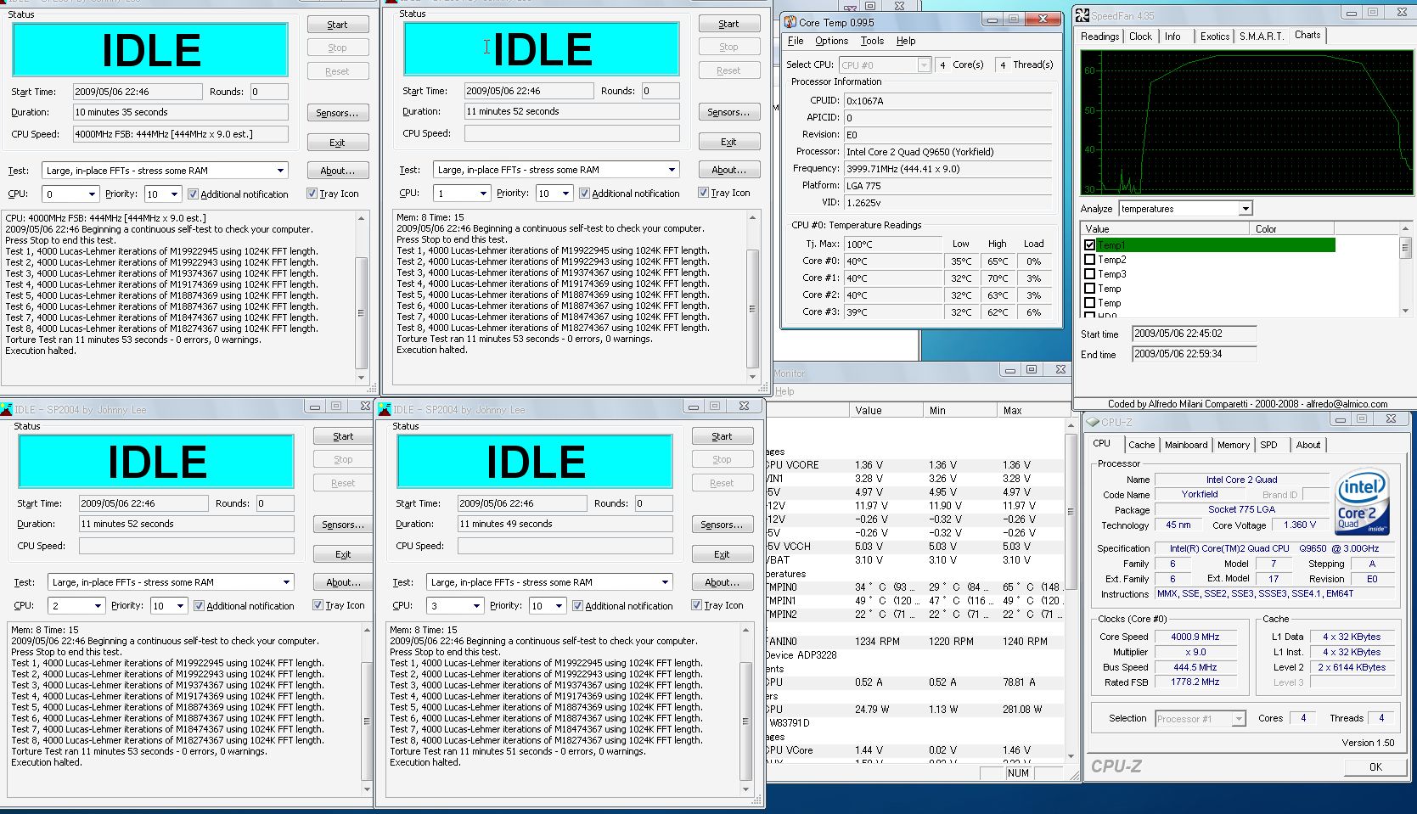Click Exit button in CPU 1 window

(x=728, y=142)
